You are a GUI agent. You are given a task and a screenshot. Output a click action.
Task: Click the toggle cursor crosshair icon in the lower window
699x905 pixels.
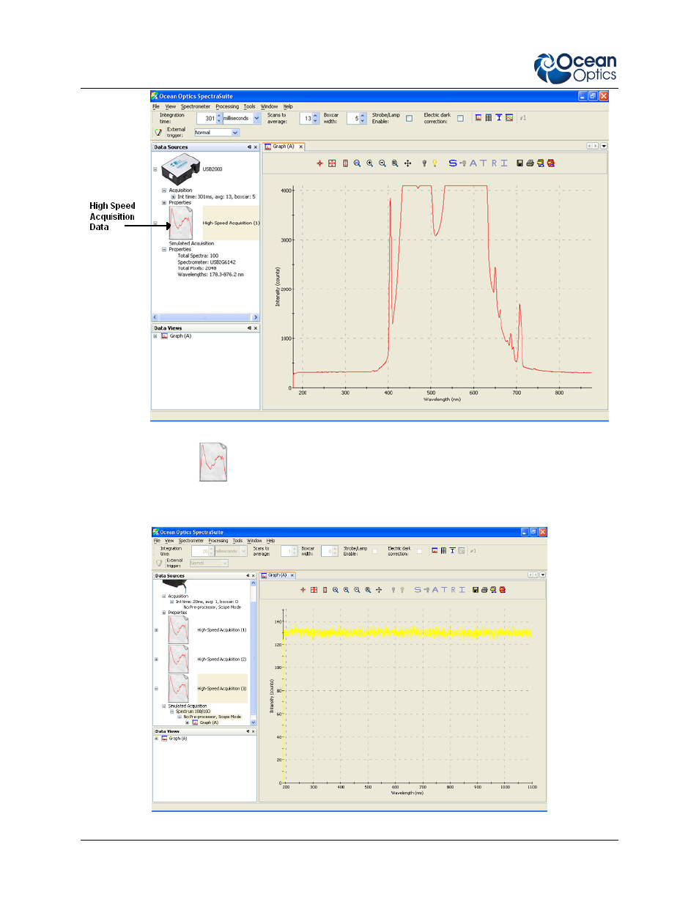303,590
